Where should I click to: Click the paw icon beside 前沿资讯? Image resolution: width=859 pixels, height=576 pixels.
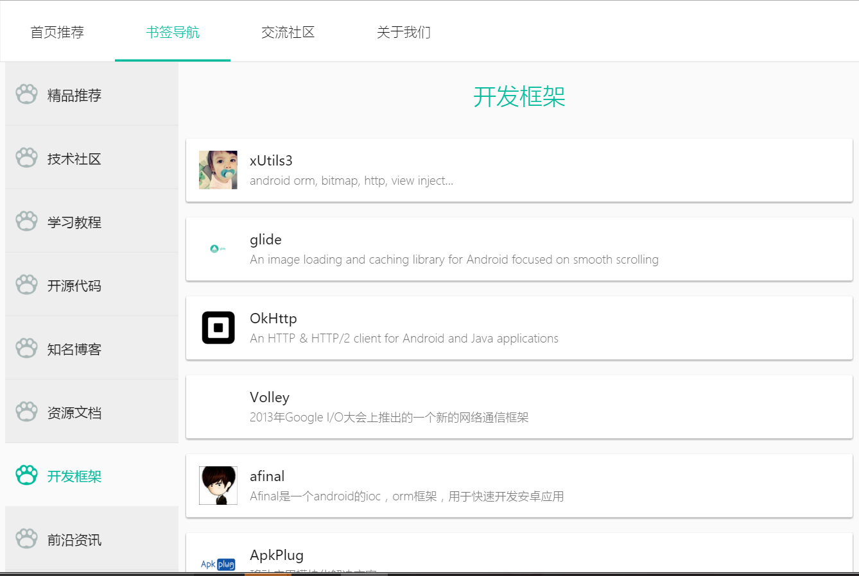26,539
